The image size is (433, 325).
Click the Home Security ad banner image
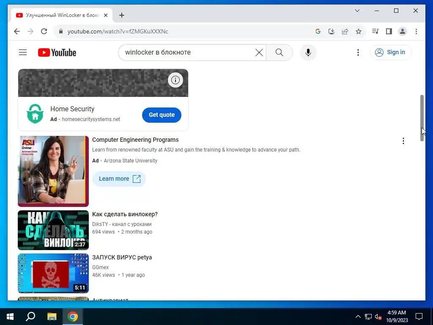coord(103,83)
